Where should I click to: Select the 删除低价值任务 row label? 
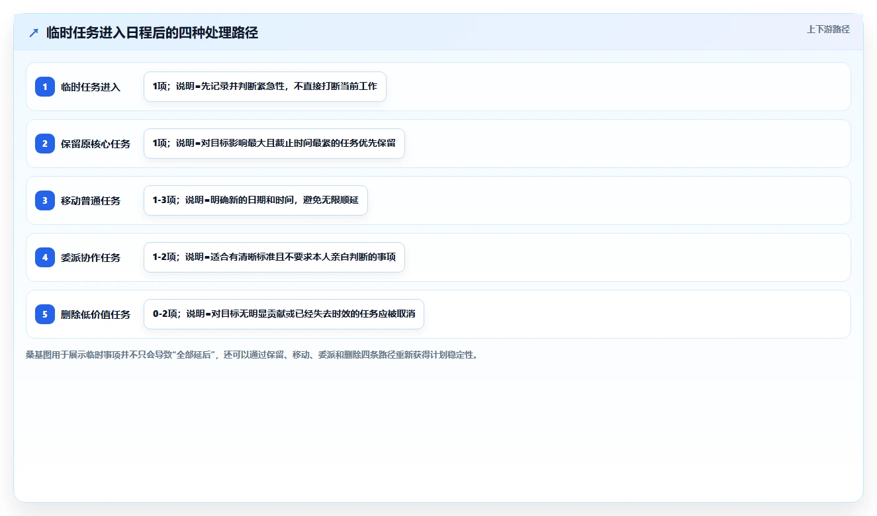click(96, 314)
